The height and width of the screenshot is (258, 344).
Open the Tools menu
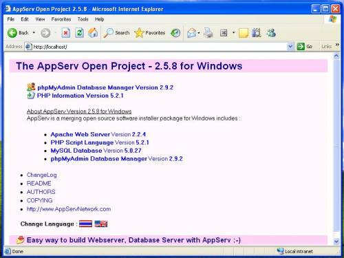pyautogui.click(x=83, y=19)
